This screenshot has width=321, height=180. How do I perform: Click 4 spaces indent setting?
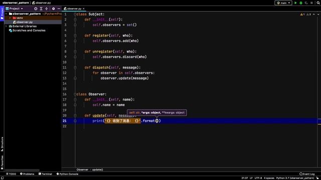pos(269,178)
